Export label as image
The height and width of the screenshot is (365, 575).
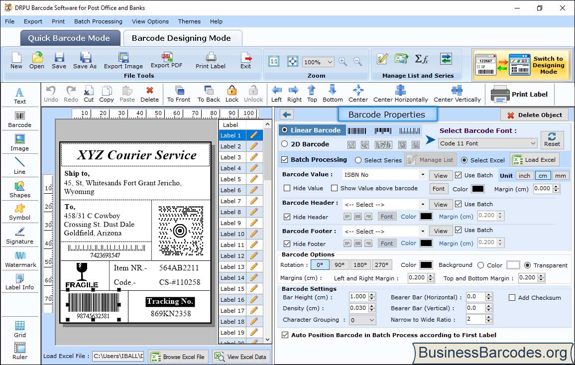[123, 61]
